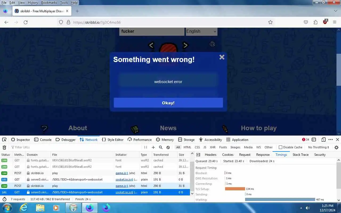The height and width of the screenshot is (213, 341).
Task: Reload the current page
Action: click(26, 22)
